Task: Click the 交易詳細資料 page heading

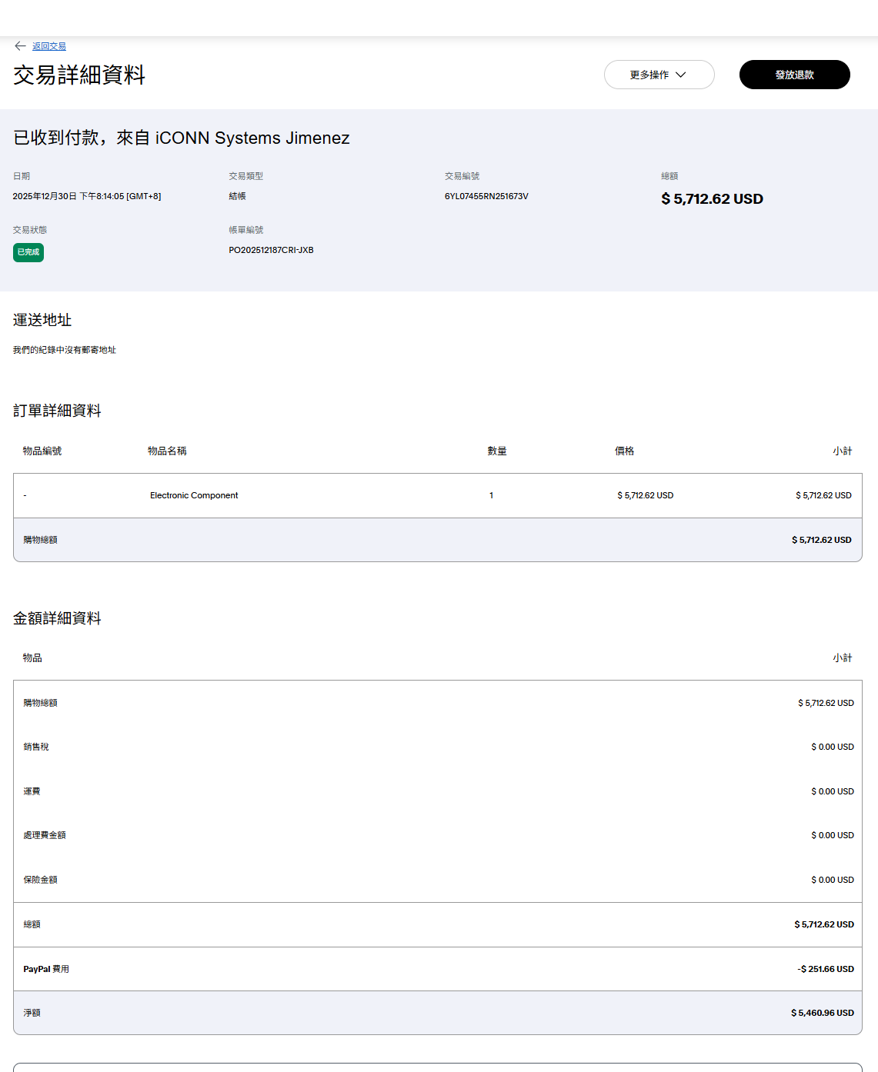Action: [79, 75]
